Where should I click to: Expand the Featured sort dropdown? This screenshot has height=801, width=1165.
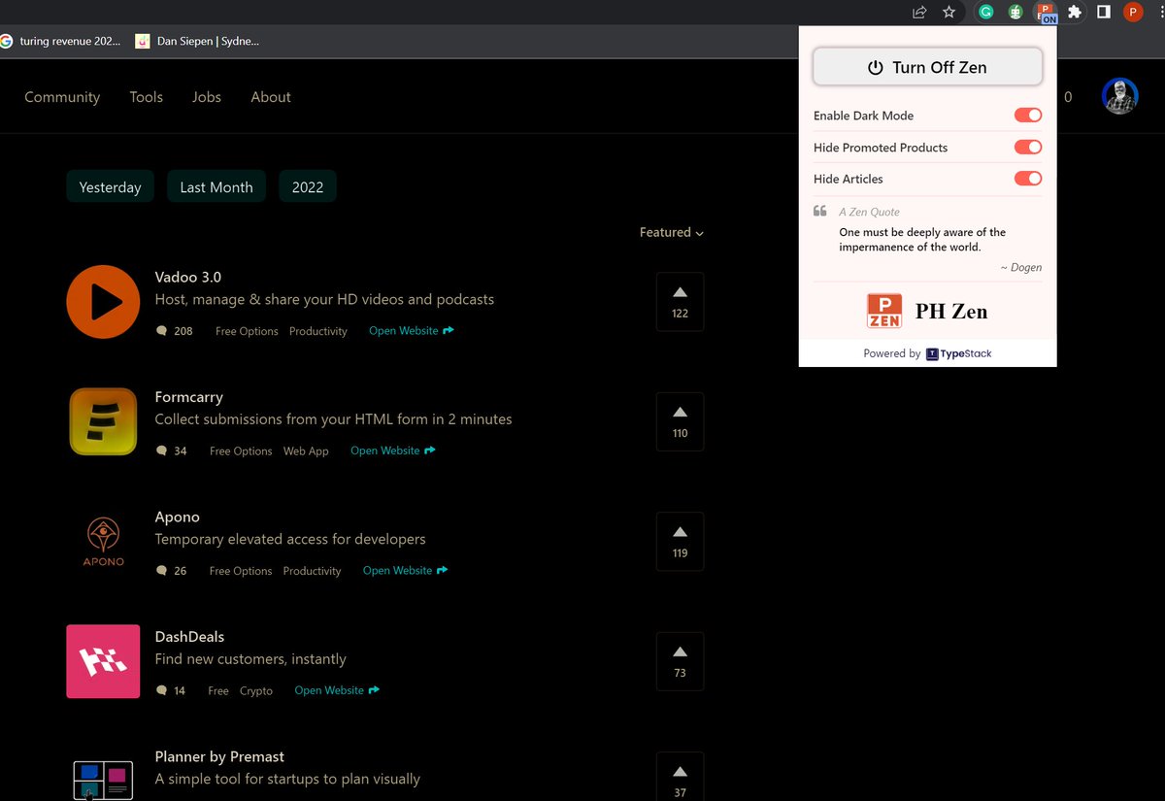click(672, 232)
